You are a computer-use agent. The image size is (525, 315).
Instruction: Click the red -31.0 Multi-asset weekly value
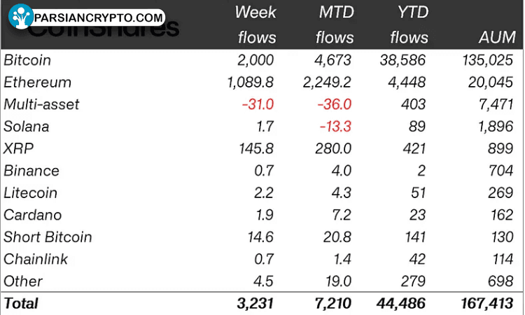[258, 104]
